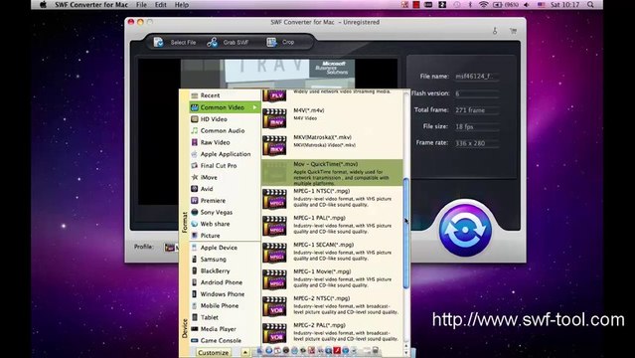Click the File name field

click(x=477, y=77)
